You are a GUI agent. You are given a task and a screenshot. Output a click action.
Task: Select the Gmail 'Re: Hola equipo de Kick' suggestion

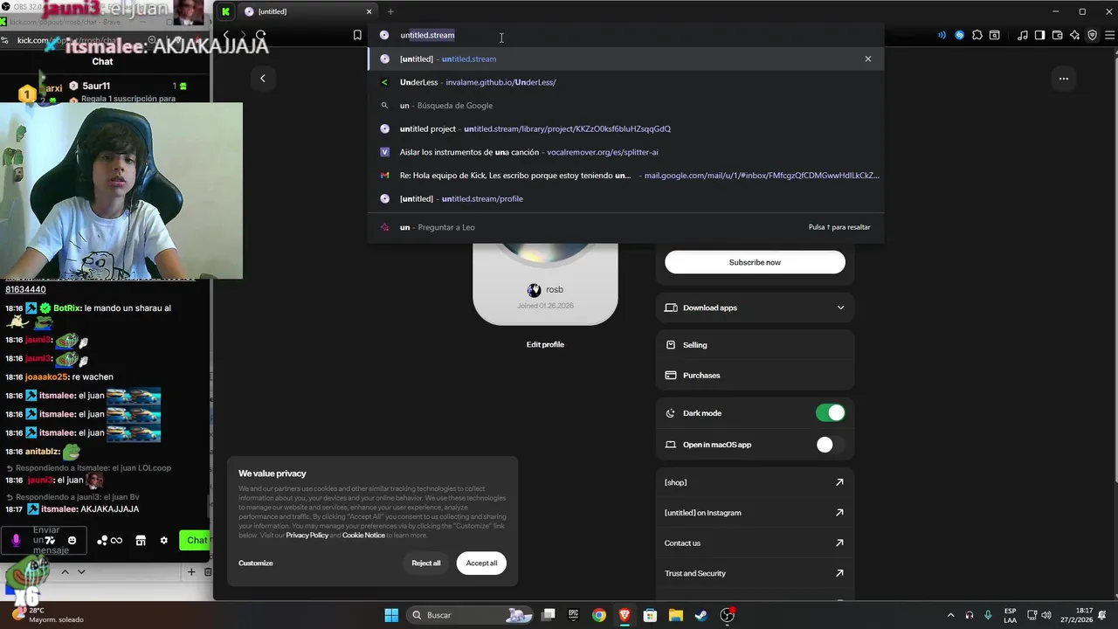[x=625, y=176]
